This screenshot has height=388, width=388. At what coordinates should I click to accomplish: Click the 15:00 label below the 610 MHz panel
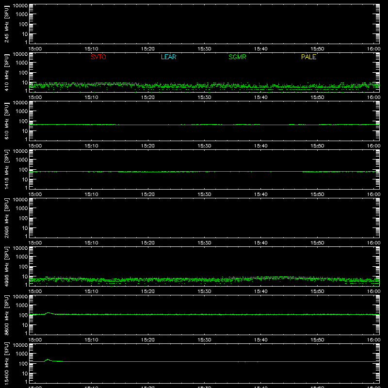(35, 146)
